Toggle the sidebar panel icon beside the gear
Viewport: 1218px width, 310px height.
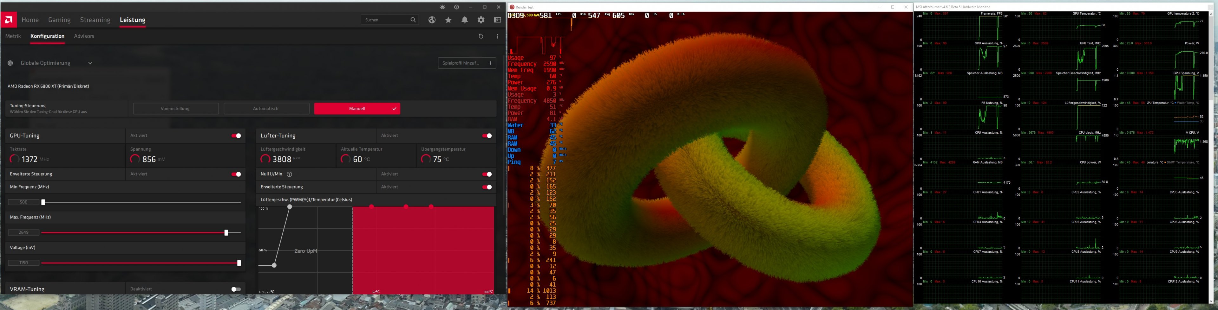click(x=497, y=20)
